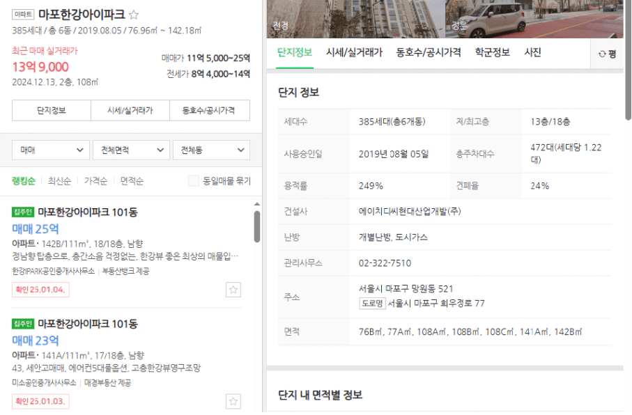Click the 24% building coverage value
Screen dimensions: 632x415
(540, 186)
